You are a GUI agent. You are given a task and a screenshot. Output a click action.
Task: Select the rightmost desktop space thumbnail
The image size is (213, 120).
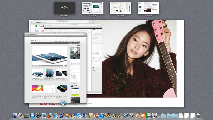pos(148,7)
